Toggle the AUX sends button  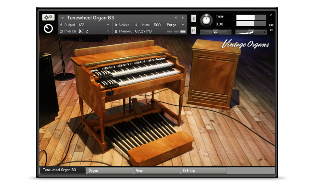click(271, 25)
